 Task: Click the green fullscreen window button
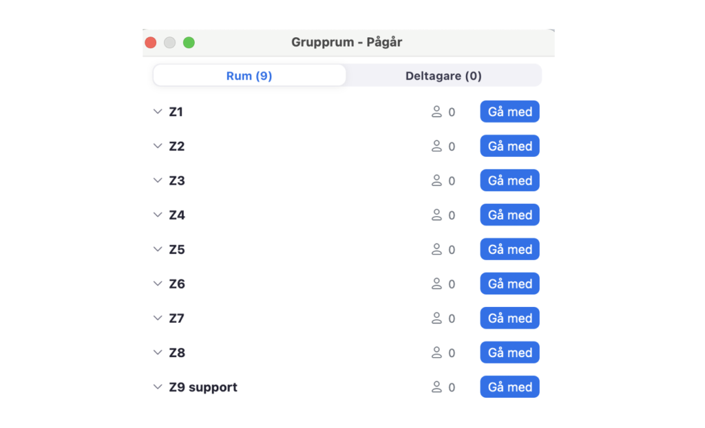click(x=189, y=43)
